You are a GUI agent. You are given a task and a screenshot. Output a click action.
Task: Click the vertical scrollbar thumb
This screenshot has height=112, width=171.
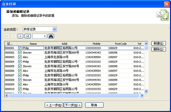point(146,48)
